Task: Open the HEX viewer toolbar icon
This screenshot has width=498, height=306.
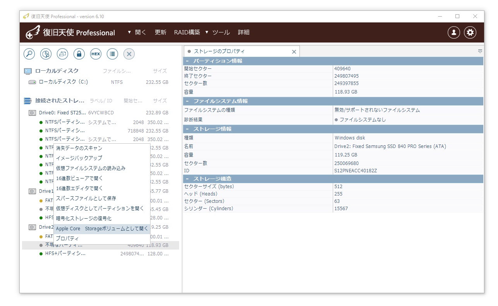Action: [96, 54]
